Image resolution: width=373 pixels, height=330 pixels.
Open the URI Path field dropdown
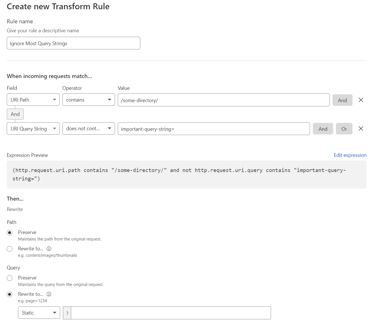coord(33,100)
